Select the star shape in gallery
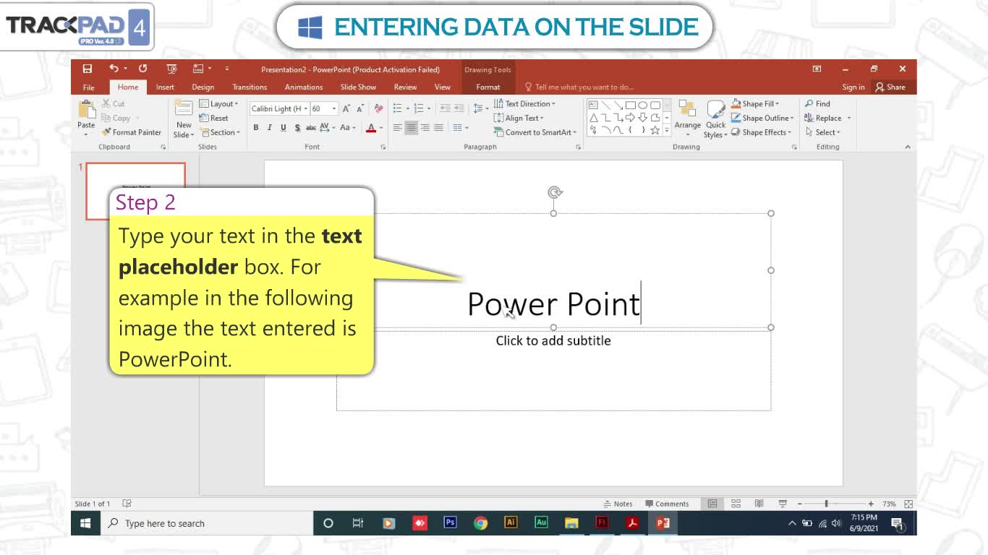The height and width of the screenshot is (555, 988). [655, 130]
